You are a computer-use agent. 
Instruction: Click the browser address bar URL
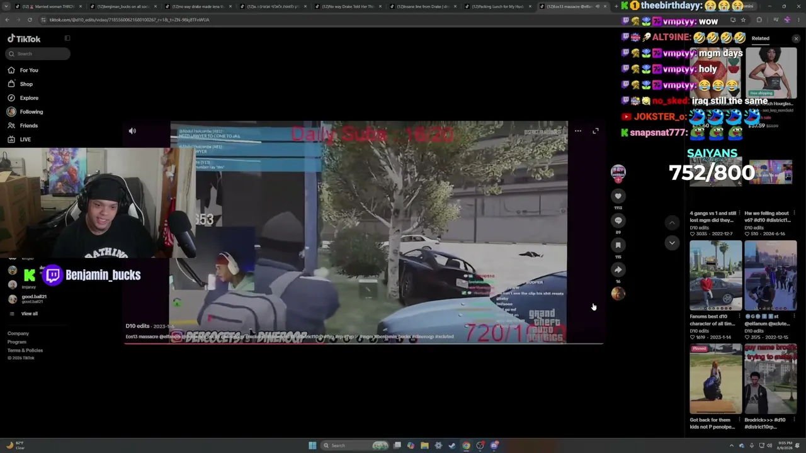(129, 20)
